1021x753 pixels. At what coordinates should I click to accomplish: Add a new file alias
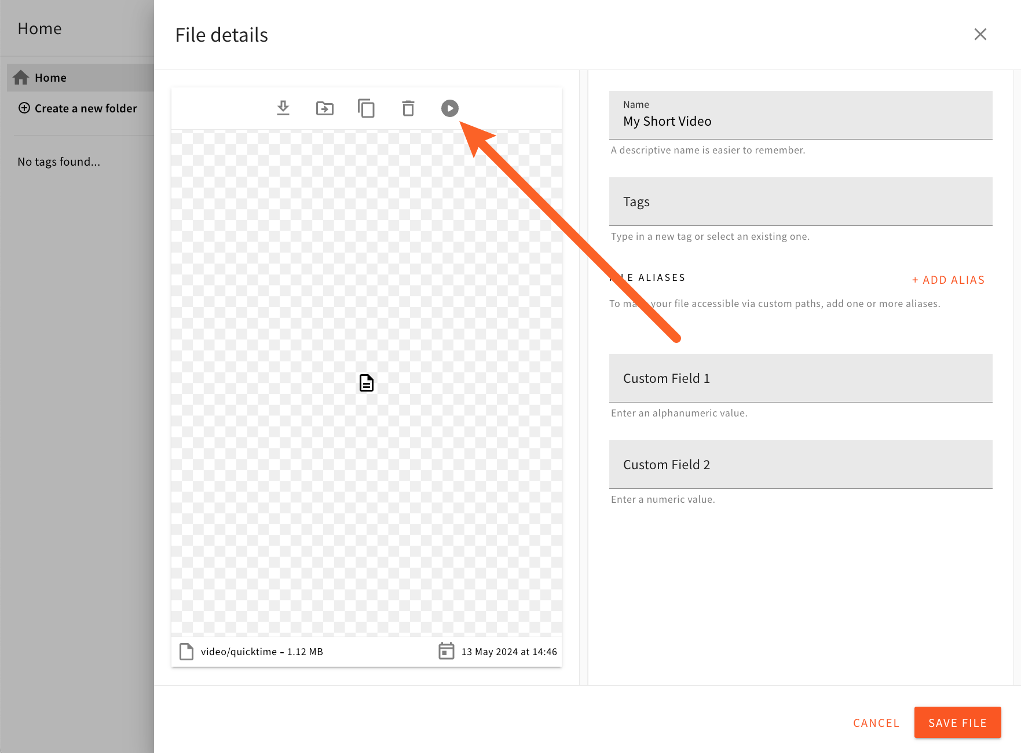[x=947, y=279]
